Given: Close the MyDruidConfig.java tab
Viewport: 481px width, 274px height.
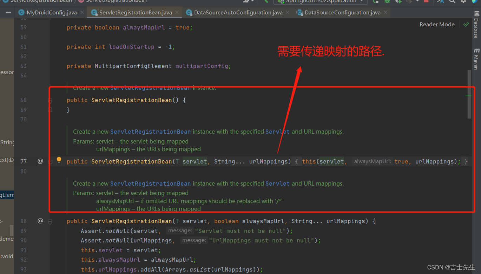Looking at the screenshot, I should (82, 12).
